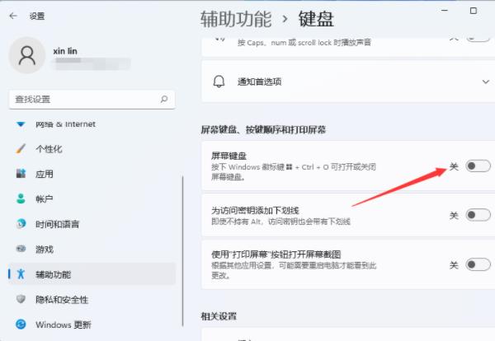Toggle sound switch for Caps, num or scroll lock
The width and height of the screenshot is (495, 341).
[x=478, y=39]
